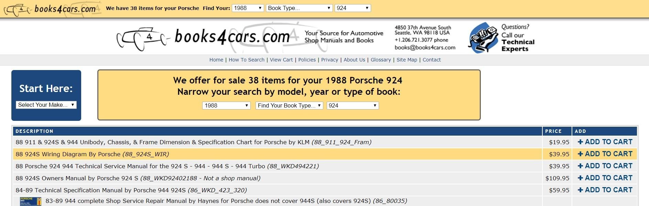Image resolution: width=649 pixels, height=206 pixels.
Task: Click the books@books4cars.com email address
Action: [x=425, y=47]
